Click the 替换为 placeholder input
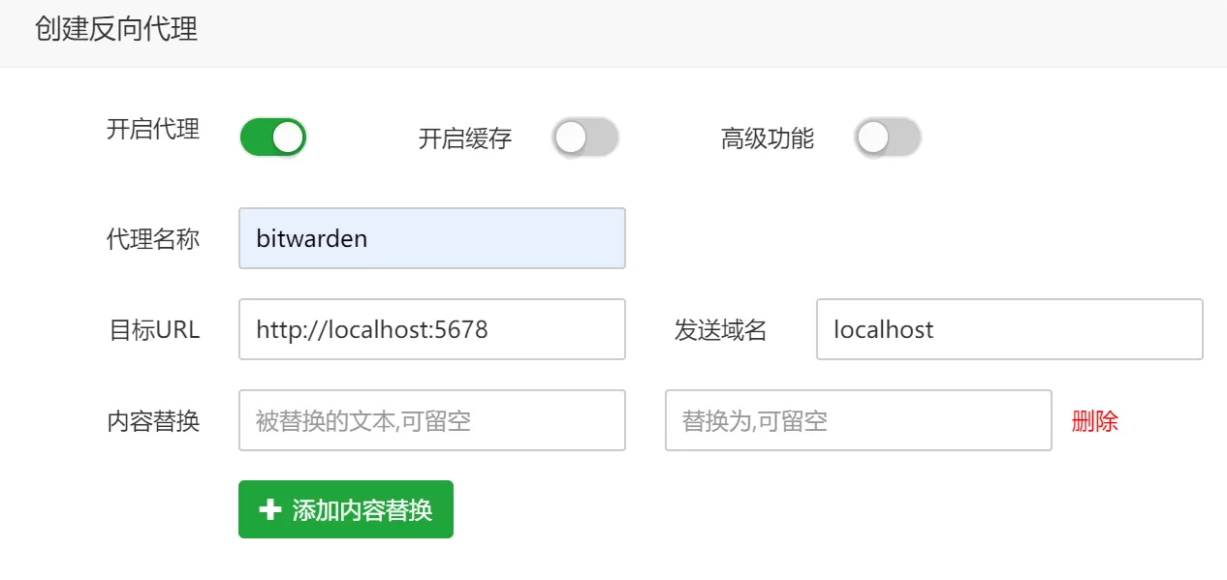 (858, 420)
